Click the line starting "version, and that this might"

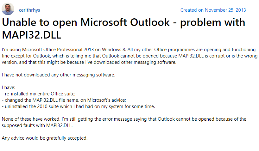click(x=89, y=62)
